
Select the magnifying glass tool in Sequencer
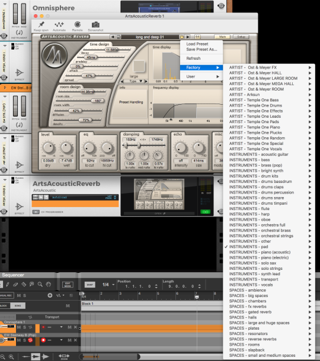tap(40, 284)
